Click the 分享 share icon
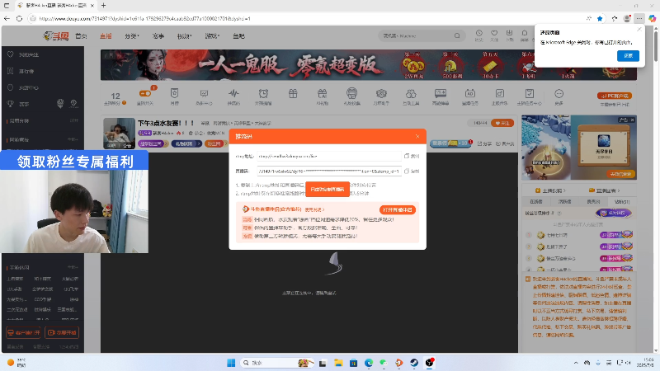The image size is (660, 371). click(484, 143)
